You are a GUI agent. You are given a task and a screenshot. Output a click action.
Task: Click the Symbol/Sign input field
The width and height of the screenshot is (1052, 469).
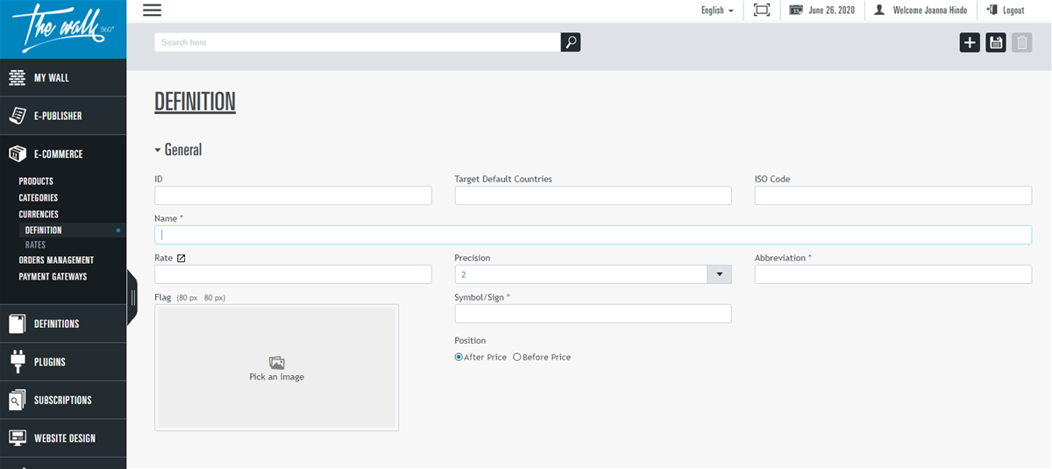pyautogui.click(x=593, y=314)
